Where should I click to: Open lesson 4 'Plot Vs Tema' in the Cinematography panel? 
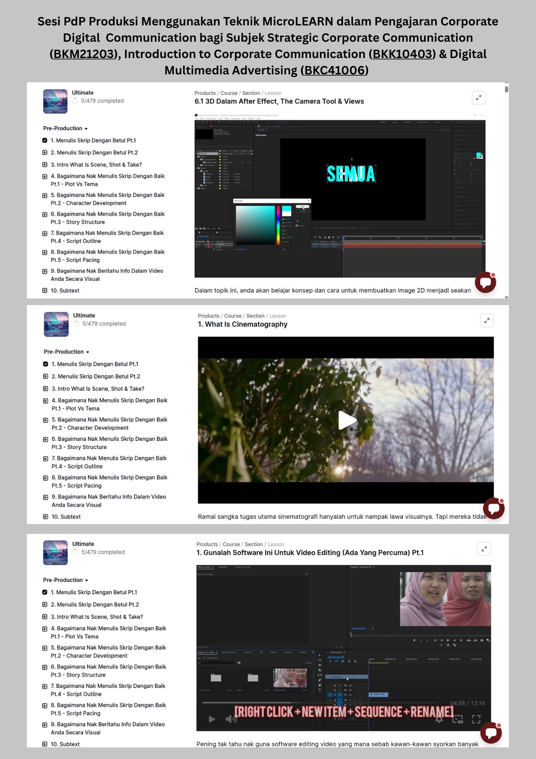[x=110, y=404]
